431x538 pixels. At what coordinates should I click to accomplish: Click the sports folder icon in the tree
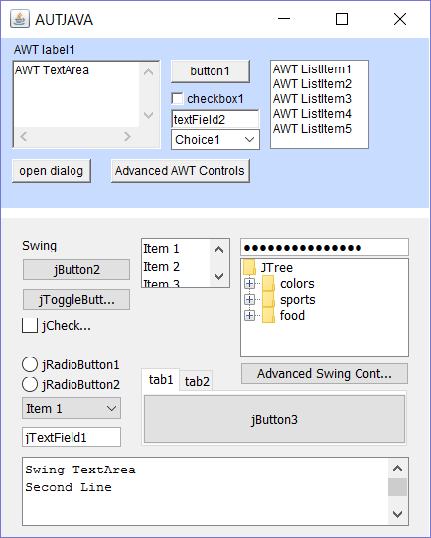click(268, 299)
